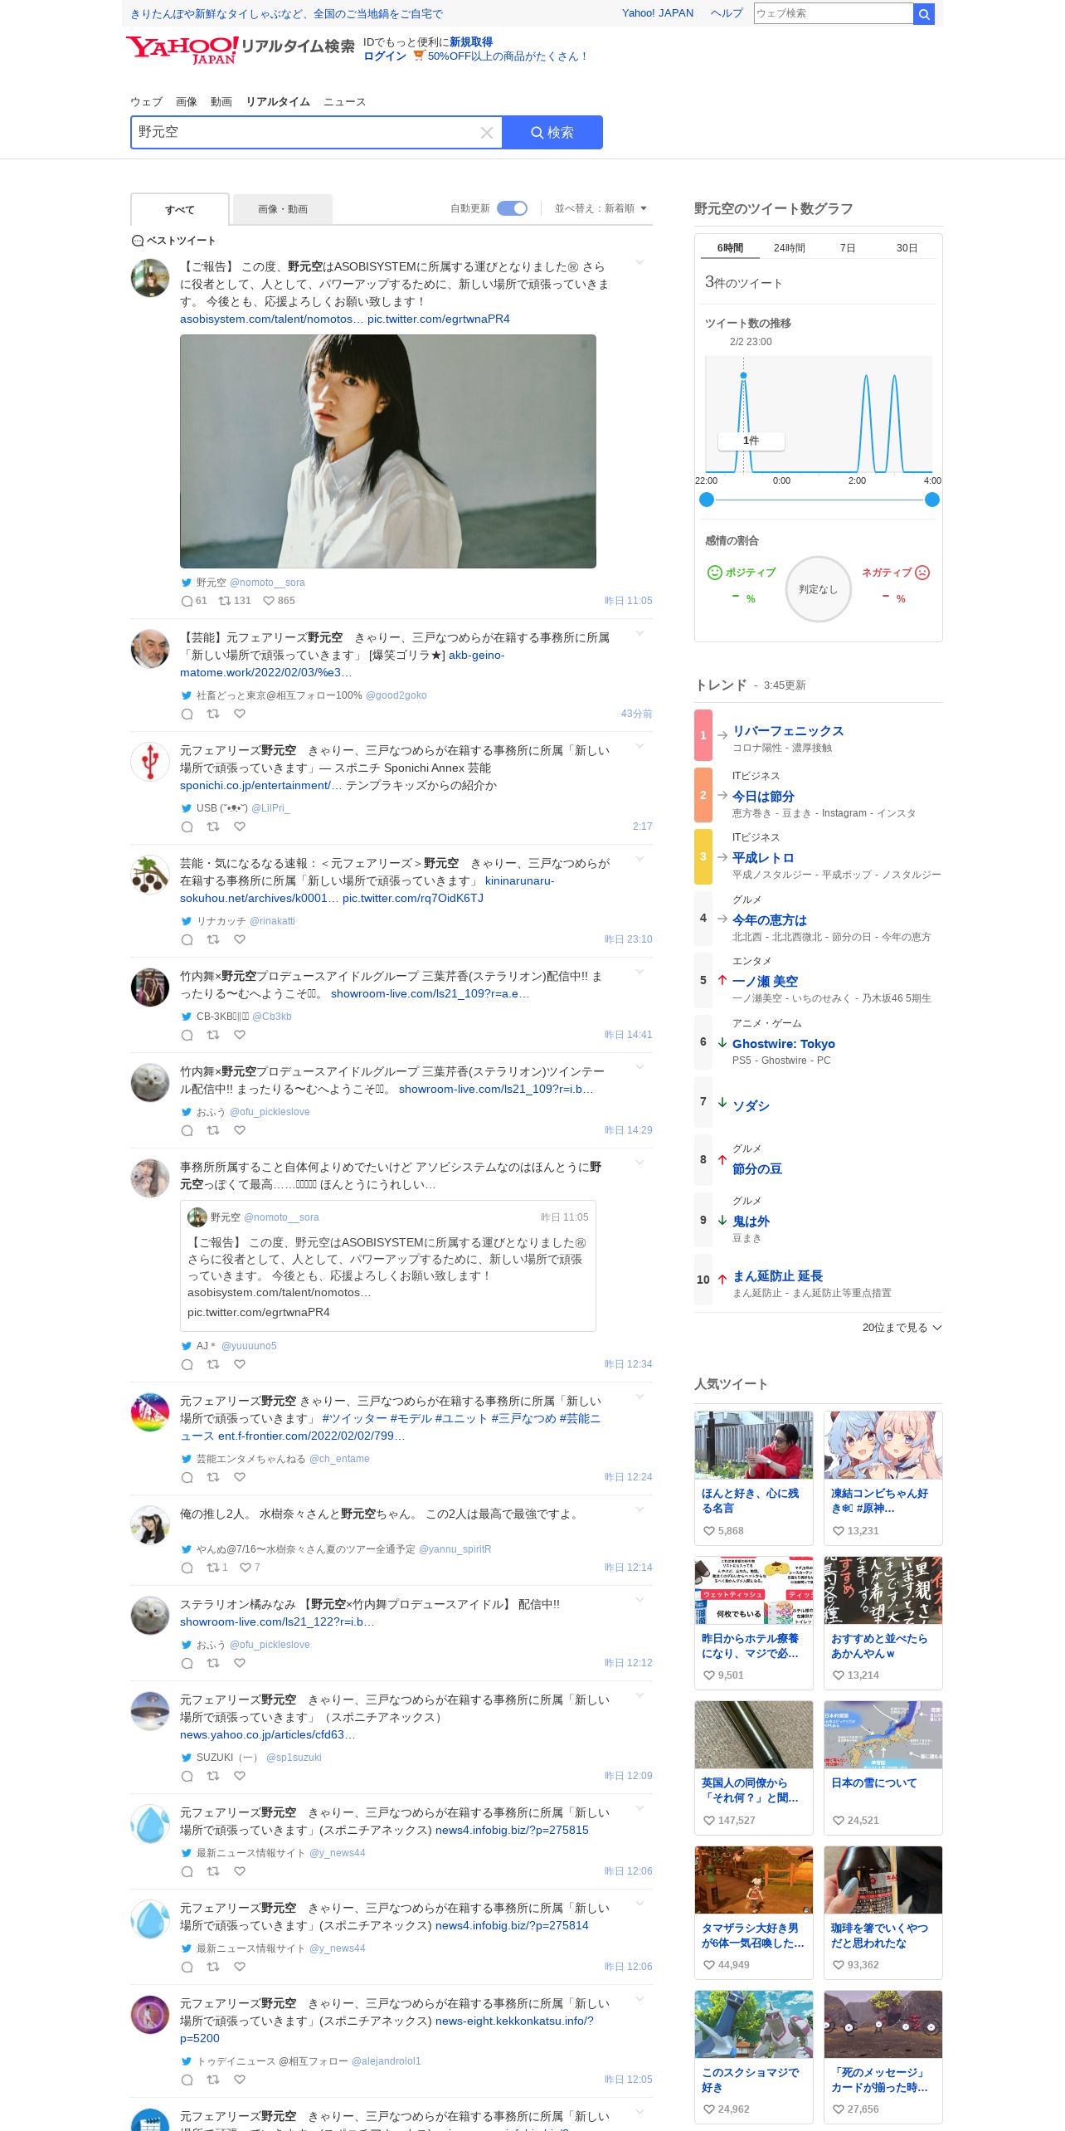Open the Ghostwire: Tokyo trend

tap(784, 1044)
